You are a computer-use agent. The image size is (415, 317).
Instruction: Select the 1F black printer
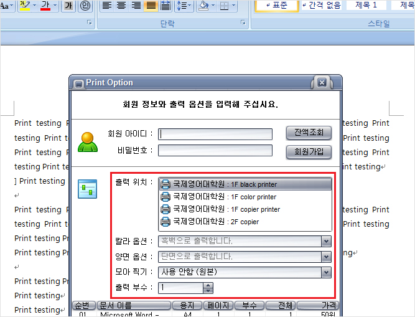[245, 184]
